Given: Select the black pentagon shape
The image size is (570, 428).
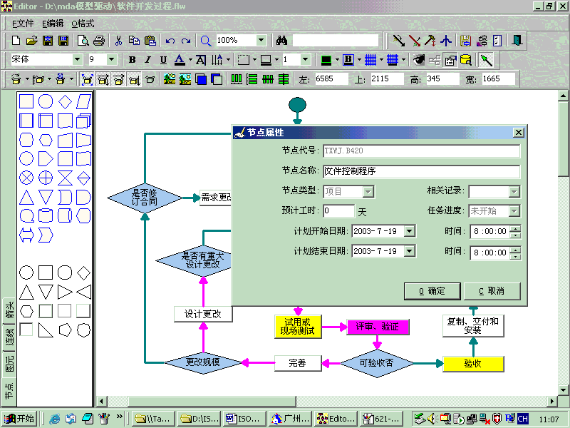Looking at the screenshot, I should coord(65,330).
